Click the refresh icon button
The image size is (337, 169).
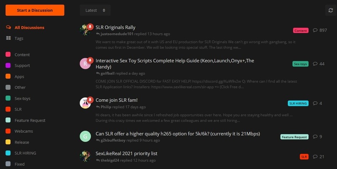pyautogui.click(x=331, y=10)
